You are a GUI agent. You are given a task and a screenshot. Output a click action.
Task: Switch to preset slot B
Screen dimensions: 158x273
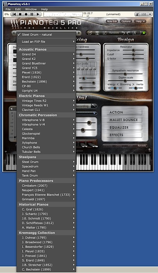point(138,33)
